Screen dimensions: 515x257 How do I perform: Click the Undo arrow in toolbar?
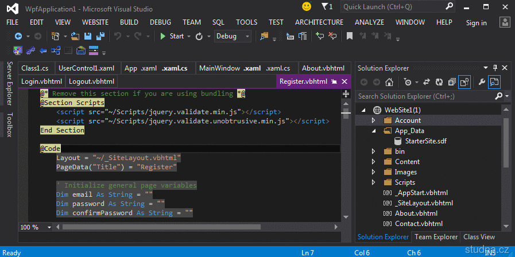118,36
